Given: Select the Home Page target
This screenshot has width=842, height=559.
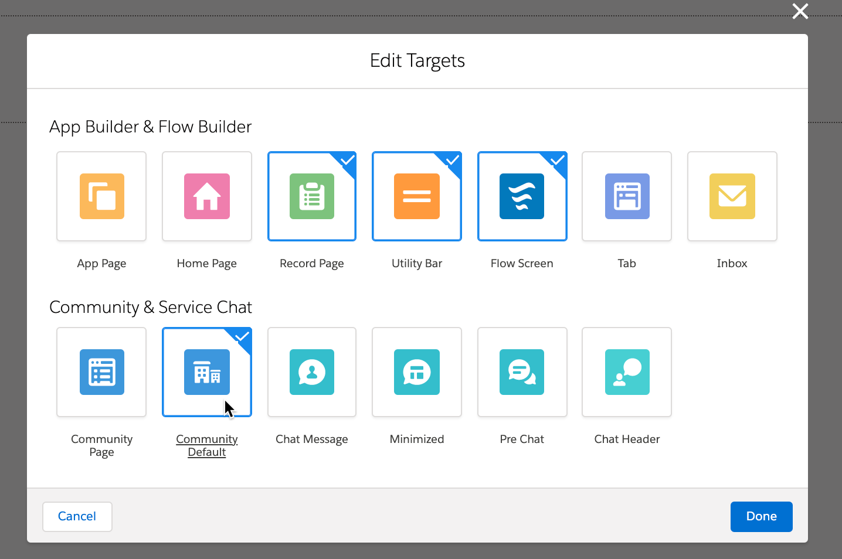Looking at the screenshot, I should click(206, 196).
